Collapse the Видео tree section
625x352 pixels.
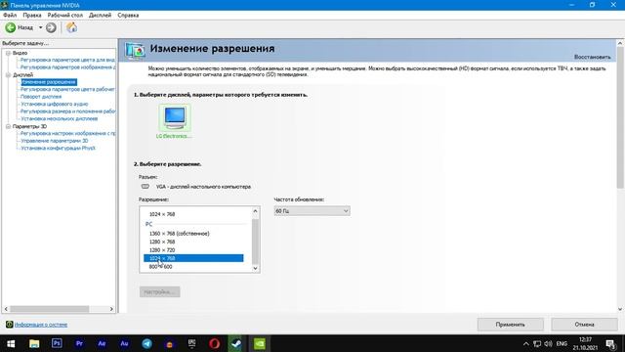[8, 53]
